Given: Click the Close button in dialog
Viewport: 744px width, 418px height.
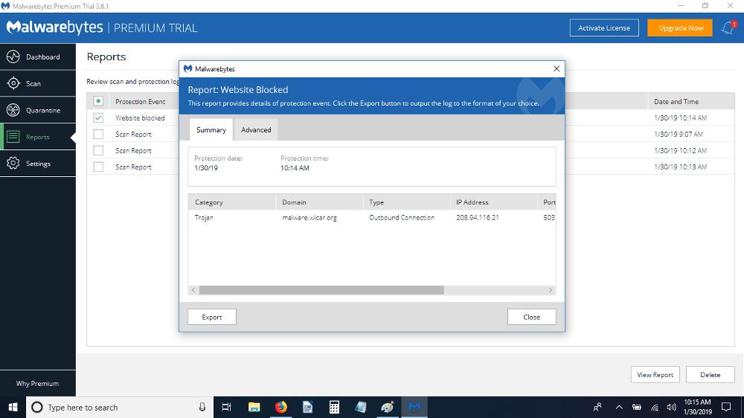Looking at the screenshot, I should point(531,317).
